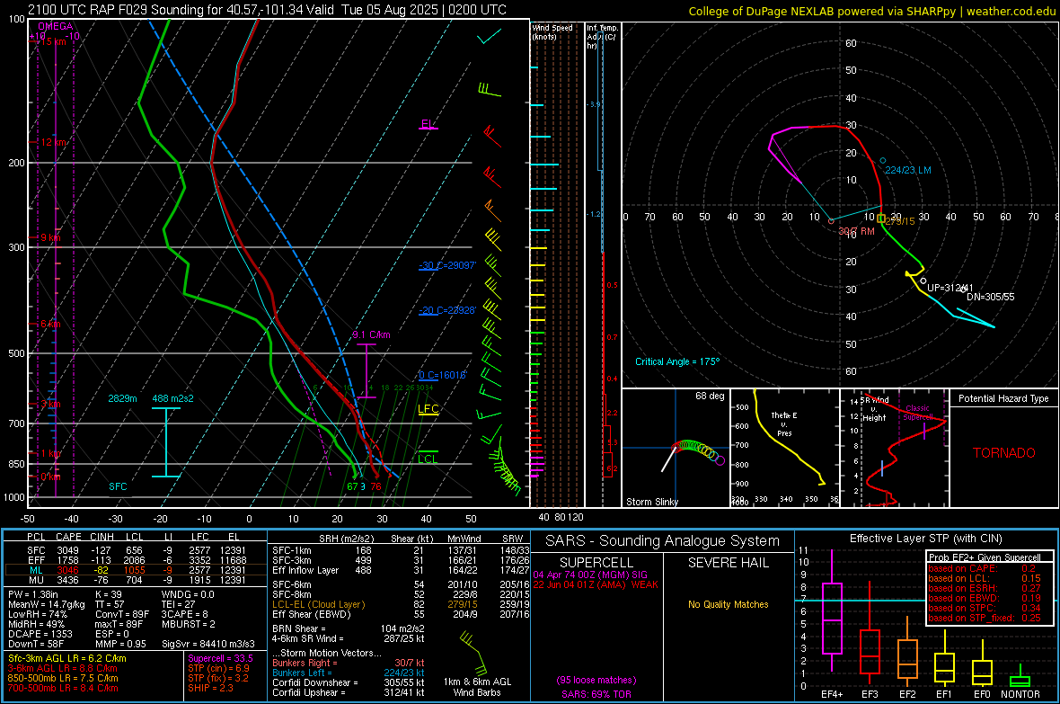Screen dimensions: 1060x704
Task: Click the "224/23 LM" left-mover label on the hodograph
Action: click(x=908, y=170)
